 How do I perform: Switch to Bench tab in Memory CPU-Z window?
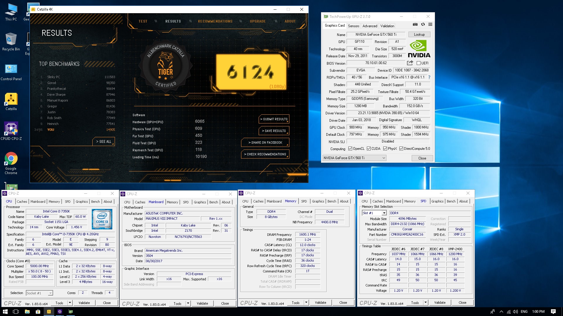(x=332, y=201)
